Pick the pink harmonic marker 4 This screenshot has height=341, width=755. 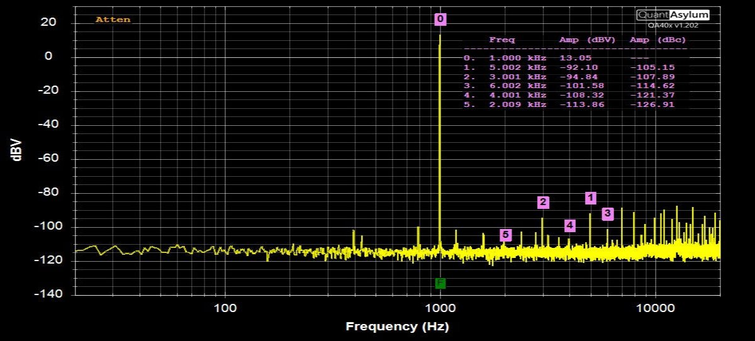(x=569, y=225)
